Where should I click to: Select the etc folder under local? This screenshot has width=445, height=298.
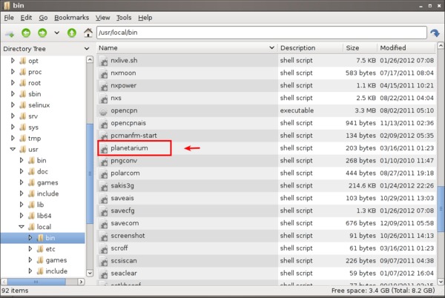click(x=50, y=248)
